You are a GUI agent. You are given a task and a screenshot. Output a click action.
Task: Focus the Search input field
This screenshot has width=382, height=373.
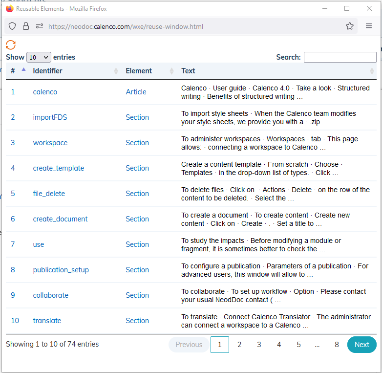point(340,57)
